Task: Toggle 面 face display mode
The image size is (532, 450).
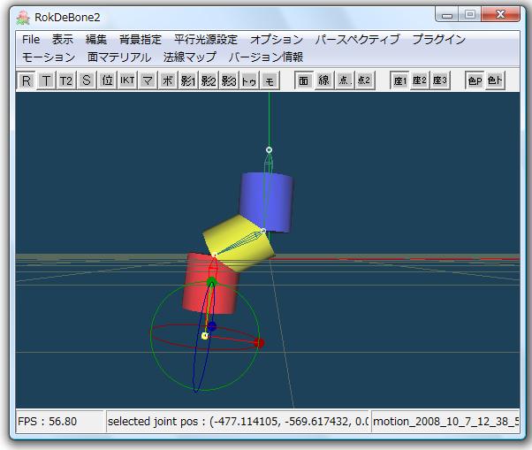Action: 304,80
